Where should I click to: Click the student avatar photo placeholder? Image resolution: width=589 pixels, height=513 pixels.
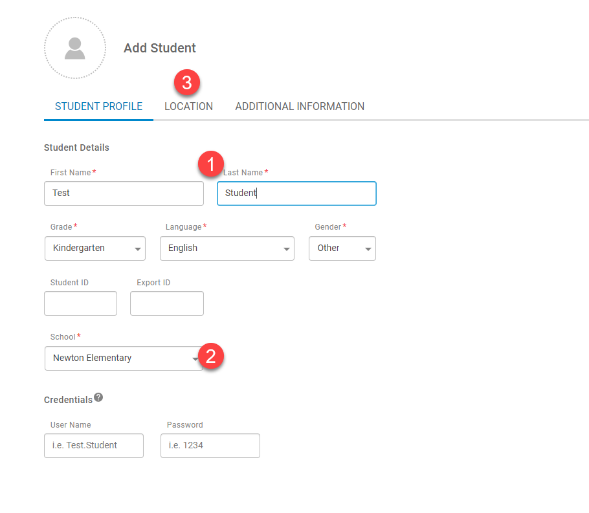[75, 48]
